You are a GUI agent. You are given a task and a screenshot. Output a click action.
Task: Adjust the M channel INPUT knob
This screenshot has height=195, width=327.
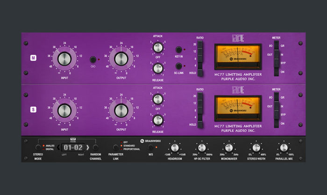64,59
